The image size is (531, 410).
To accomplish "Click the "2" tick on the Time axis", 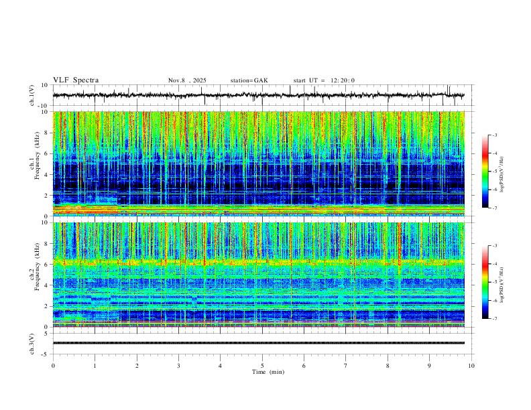I will pyautogui.click(x=137, y=366).
